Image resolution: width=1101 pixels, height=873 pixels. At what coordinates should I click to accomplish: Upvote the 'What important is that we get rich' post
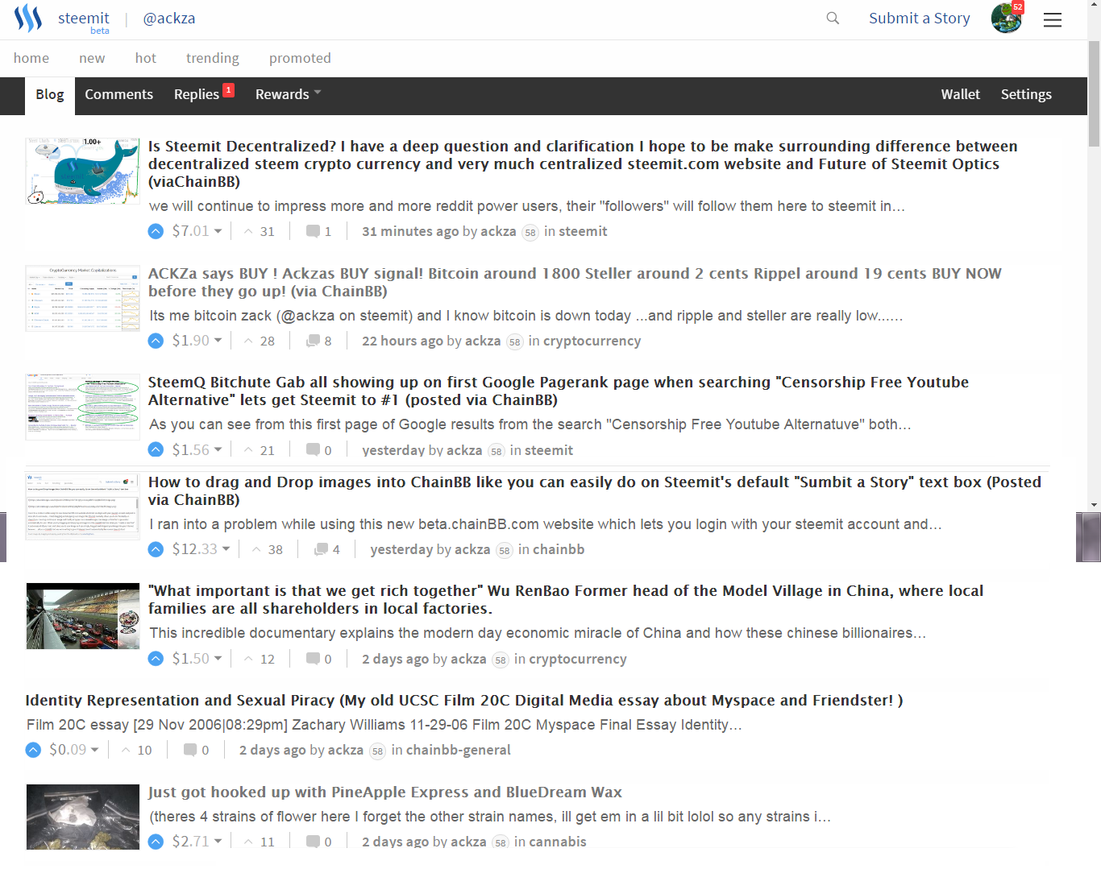(156, 659)
